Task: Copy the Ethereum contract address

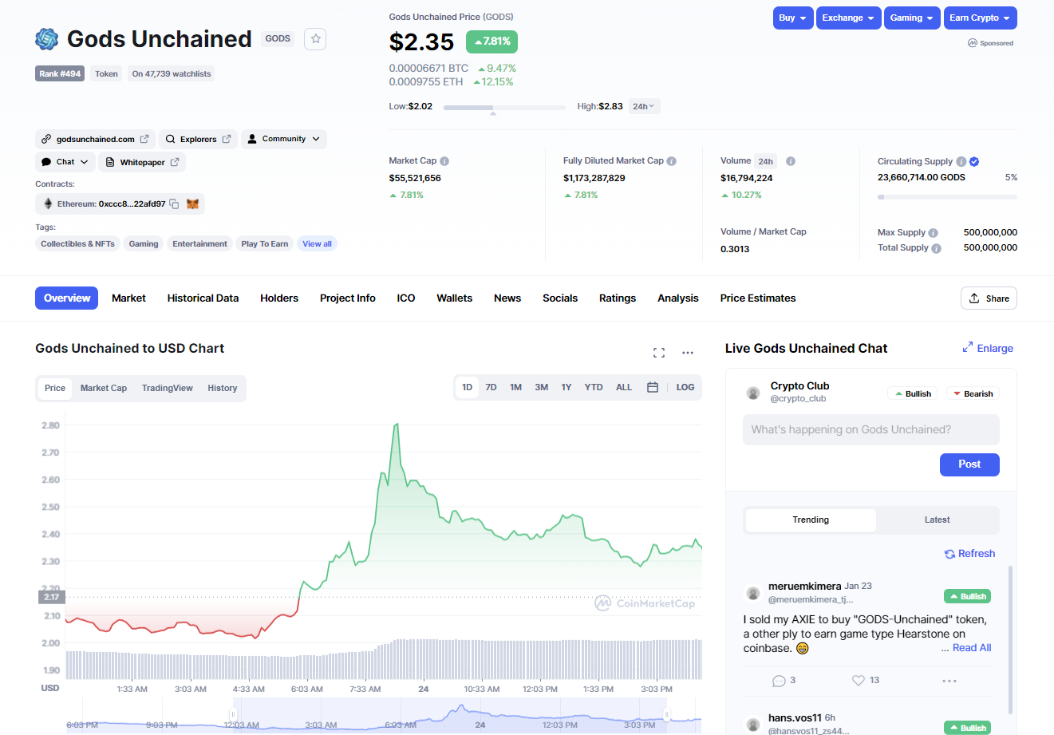Action: (x=174, y=204)
